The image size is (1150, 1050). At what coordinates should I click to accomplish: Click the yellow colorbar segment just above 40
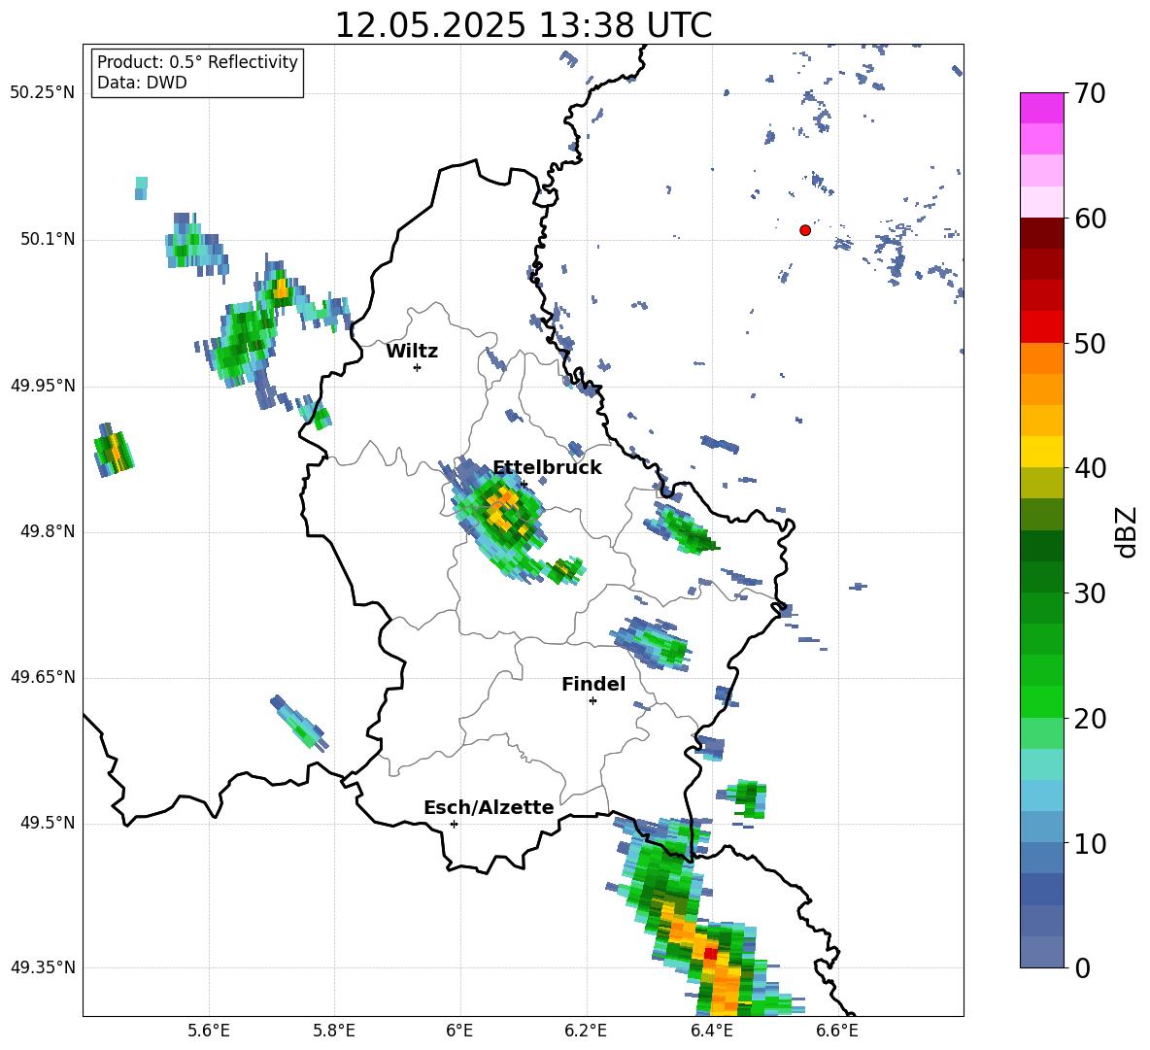coord(1042,453)
